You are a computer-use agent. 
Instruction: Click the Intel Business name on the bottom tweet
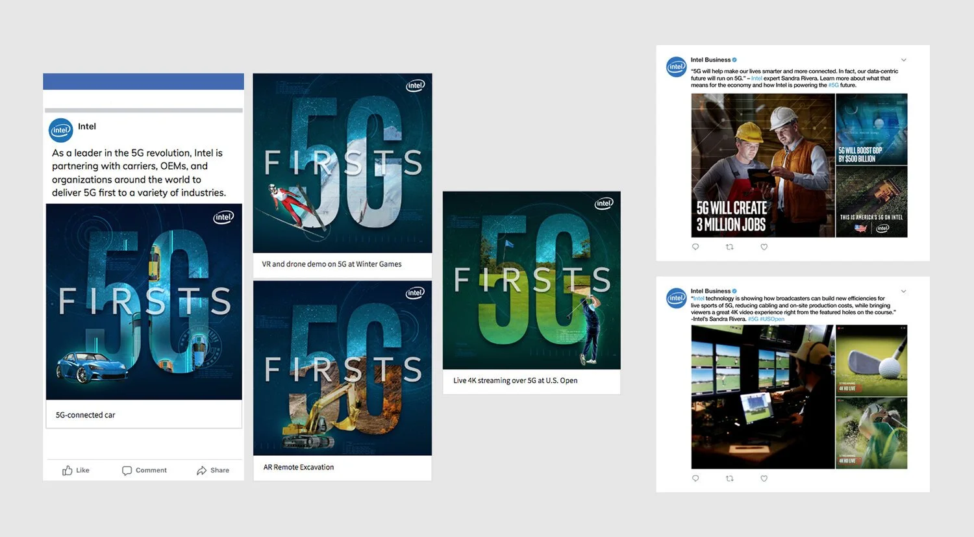click(x=710, y=291)
